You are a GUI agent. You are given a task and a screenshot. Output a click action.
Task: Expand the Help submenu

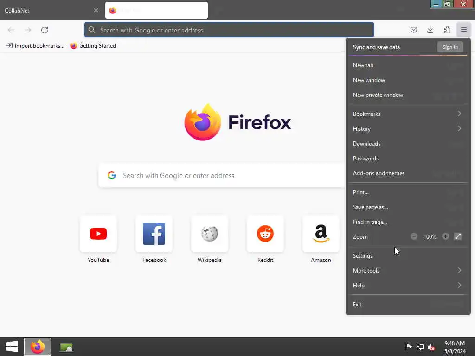tap(408, 286)
